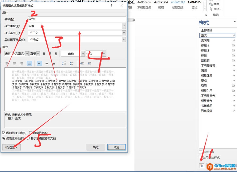
Task: Click 替换 replace in ribbon
Action: pos(214,4)
